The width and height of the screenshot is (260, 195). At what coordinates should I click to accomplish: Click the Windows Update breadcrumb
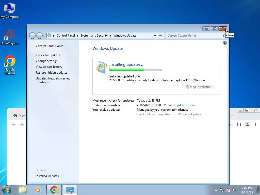point(125,36)
